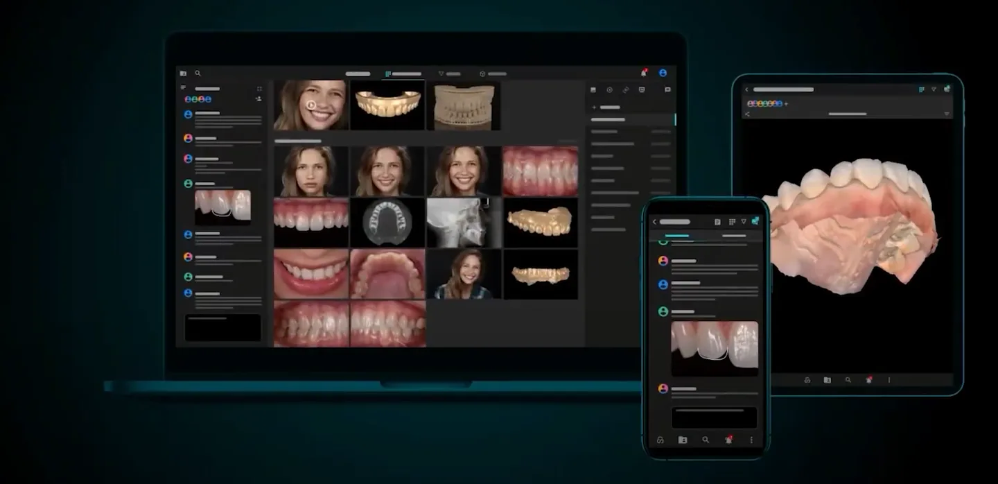This screenshot has height=484, width=998.
Task: Click the add participant icon in the chat panel
Action: (259, 99)
